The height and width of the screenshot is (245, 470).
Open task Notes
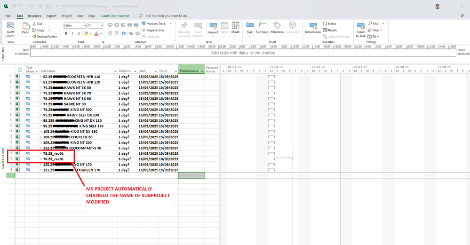(x=329, y=24)
